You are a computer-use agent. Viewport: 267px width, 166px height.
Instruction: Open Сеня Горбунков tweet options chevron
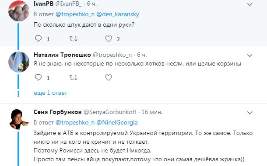point(249,113)
